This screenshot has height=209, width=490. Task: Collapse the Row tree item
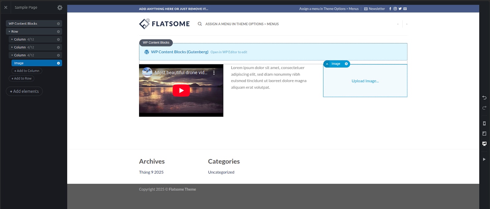tap(9, 31)
